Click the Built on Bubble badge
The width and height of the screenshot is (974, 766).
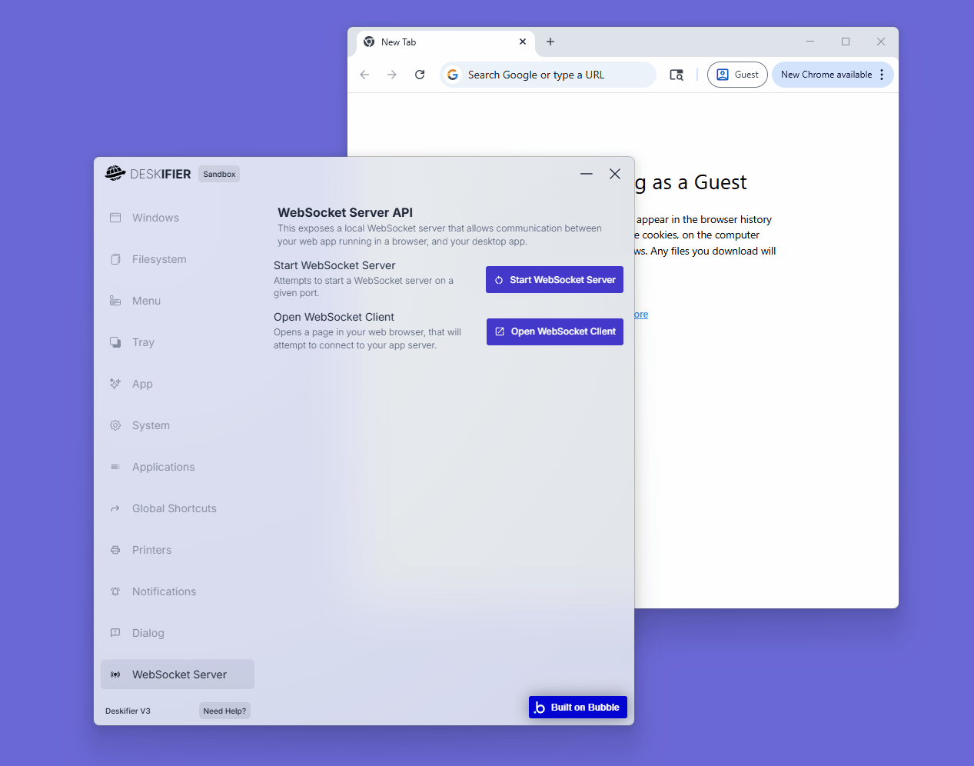(x=578, y=708)
